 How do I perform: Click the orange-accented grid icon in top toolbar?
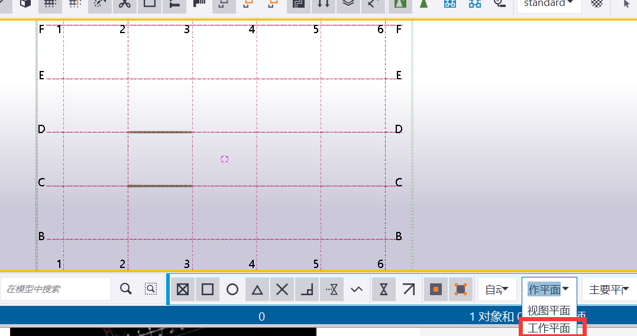[x=75, y=4]
